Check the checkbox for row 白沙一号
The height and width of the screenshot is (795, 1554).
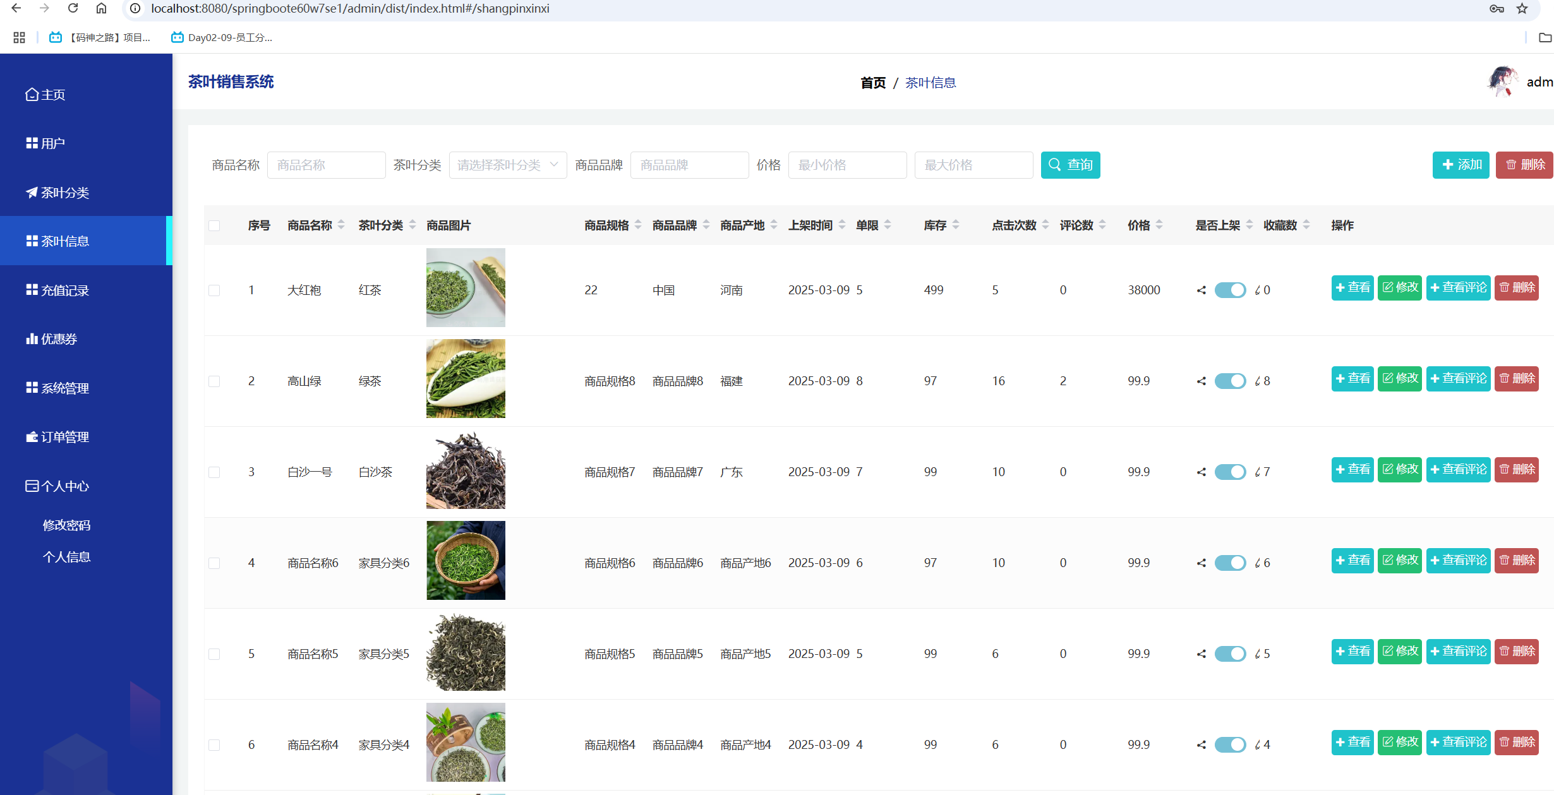(x=214, y=472)
